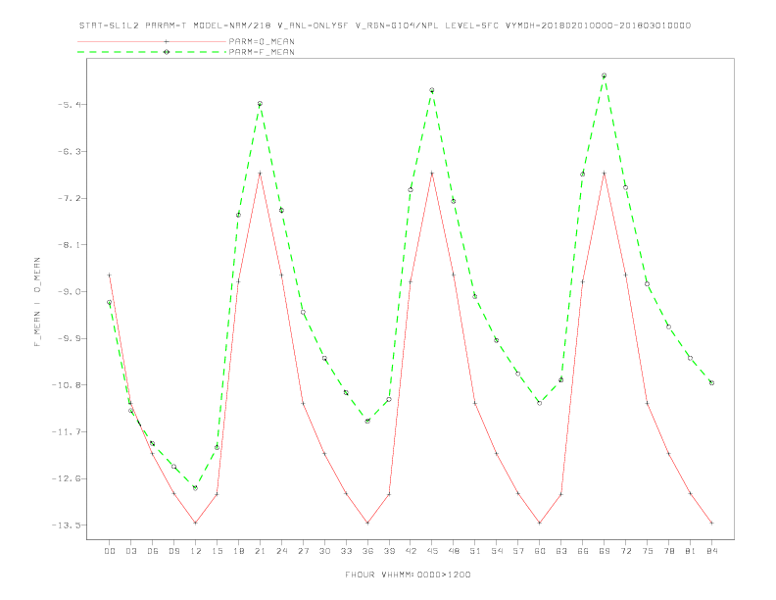Click the 33 forecast hour x-axis label
This screenshot has height=600, width=776.
point(346,551)
